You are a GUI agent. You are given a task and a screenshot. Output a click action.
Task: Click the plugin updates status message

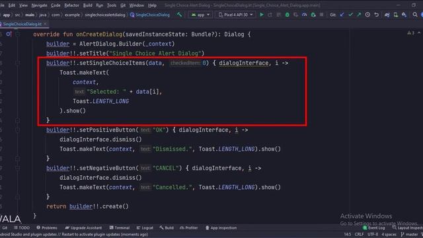tap(74, 234)
